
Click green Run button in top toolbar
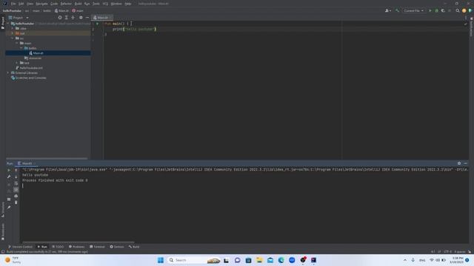[430, 10]
